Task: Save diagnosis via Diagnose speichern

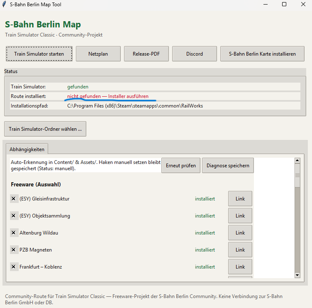Action: coord(228,166)
